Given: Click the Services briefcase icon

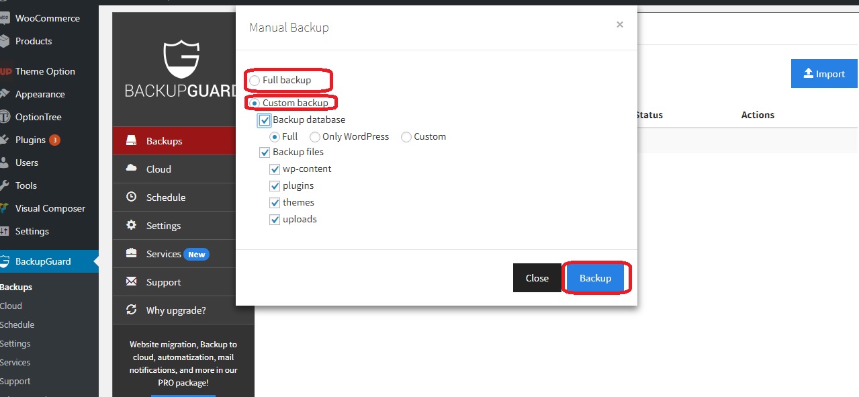Looking at the screenshot, I should pyautogui.click(x=132, y=254).
